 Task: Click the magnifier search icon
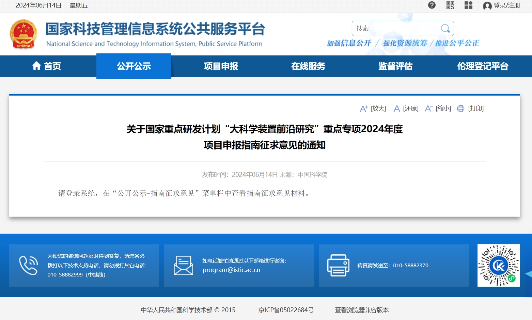(x=445, y=28)
